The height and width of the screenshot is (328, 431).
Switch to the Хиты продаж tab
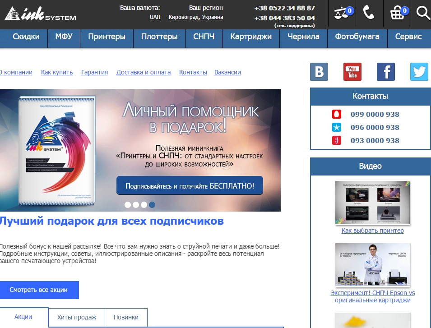77,317
